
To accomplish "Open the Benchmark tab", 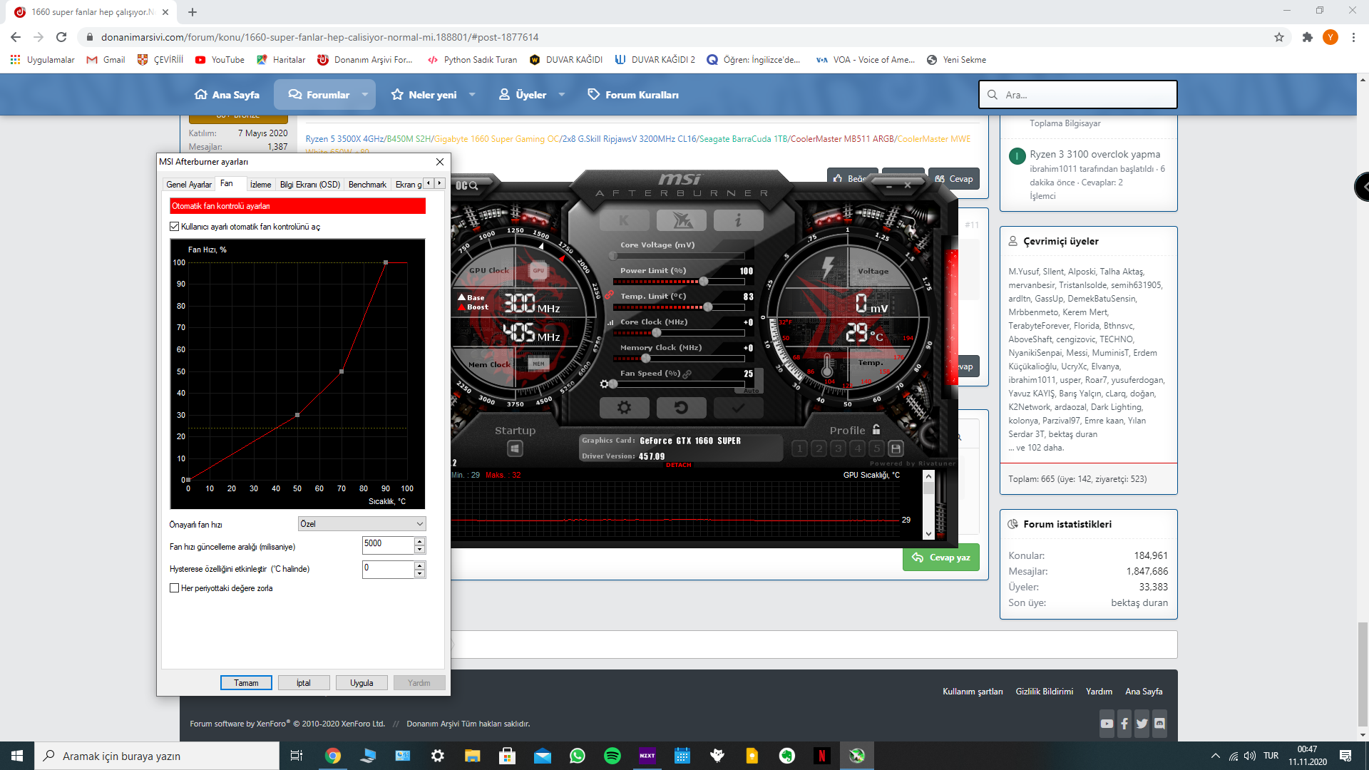I will coord(367,185).
